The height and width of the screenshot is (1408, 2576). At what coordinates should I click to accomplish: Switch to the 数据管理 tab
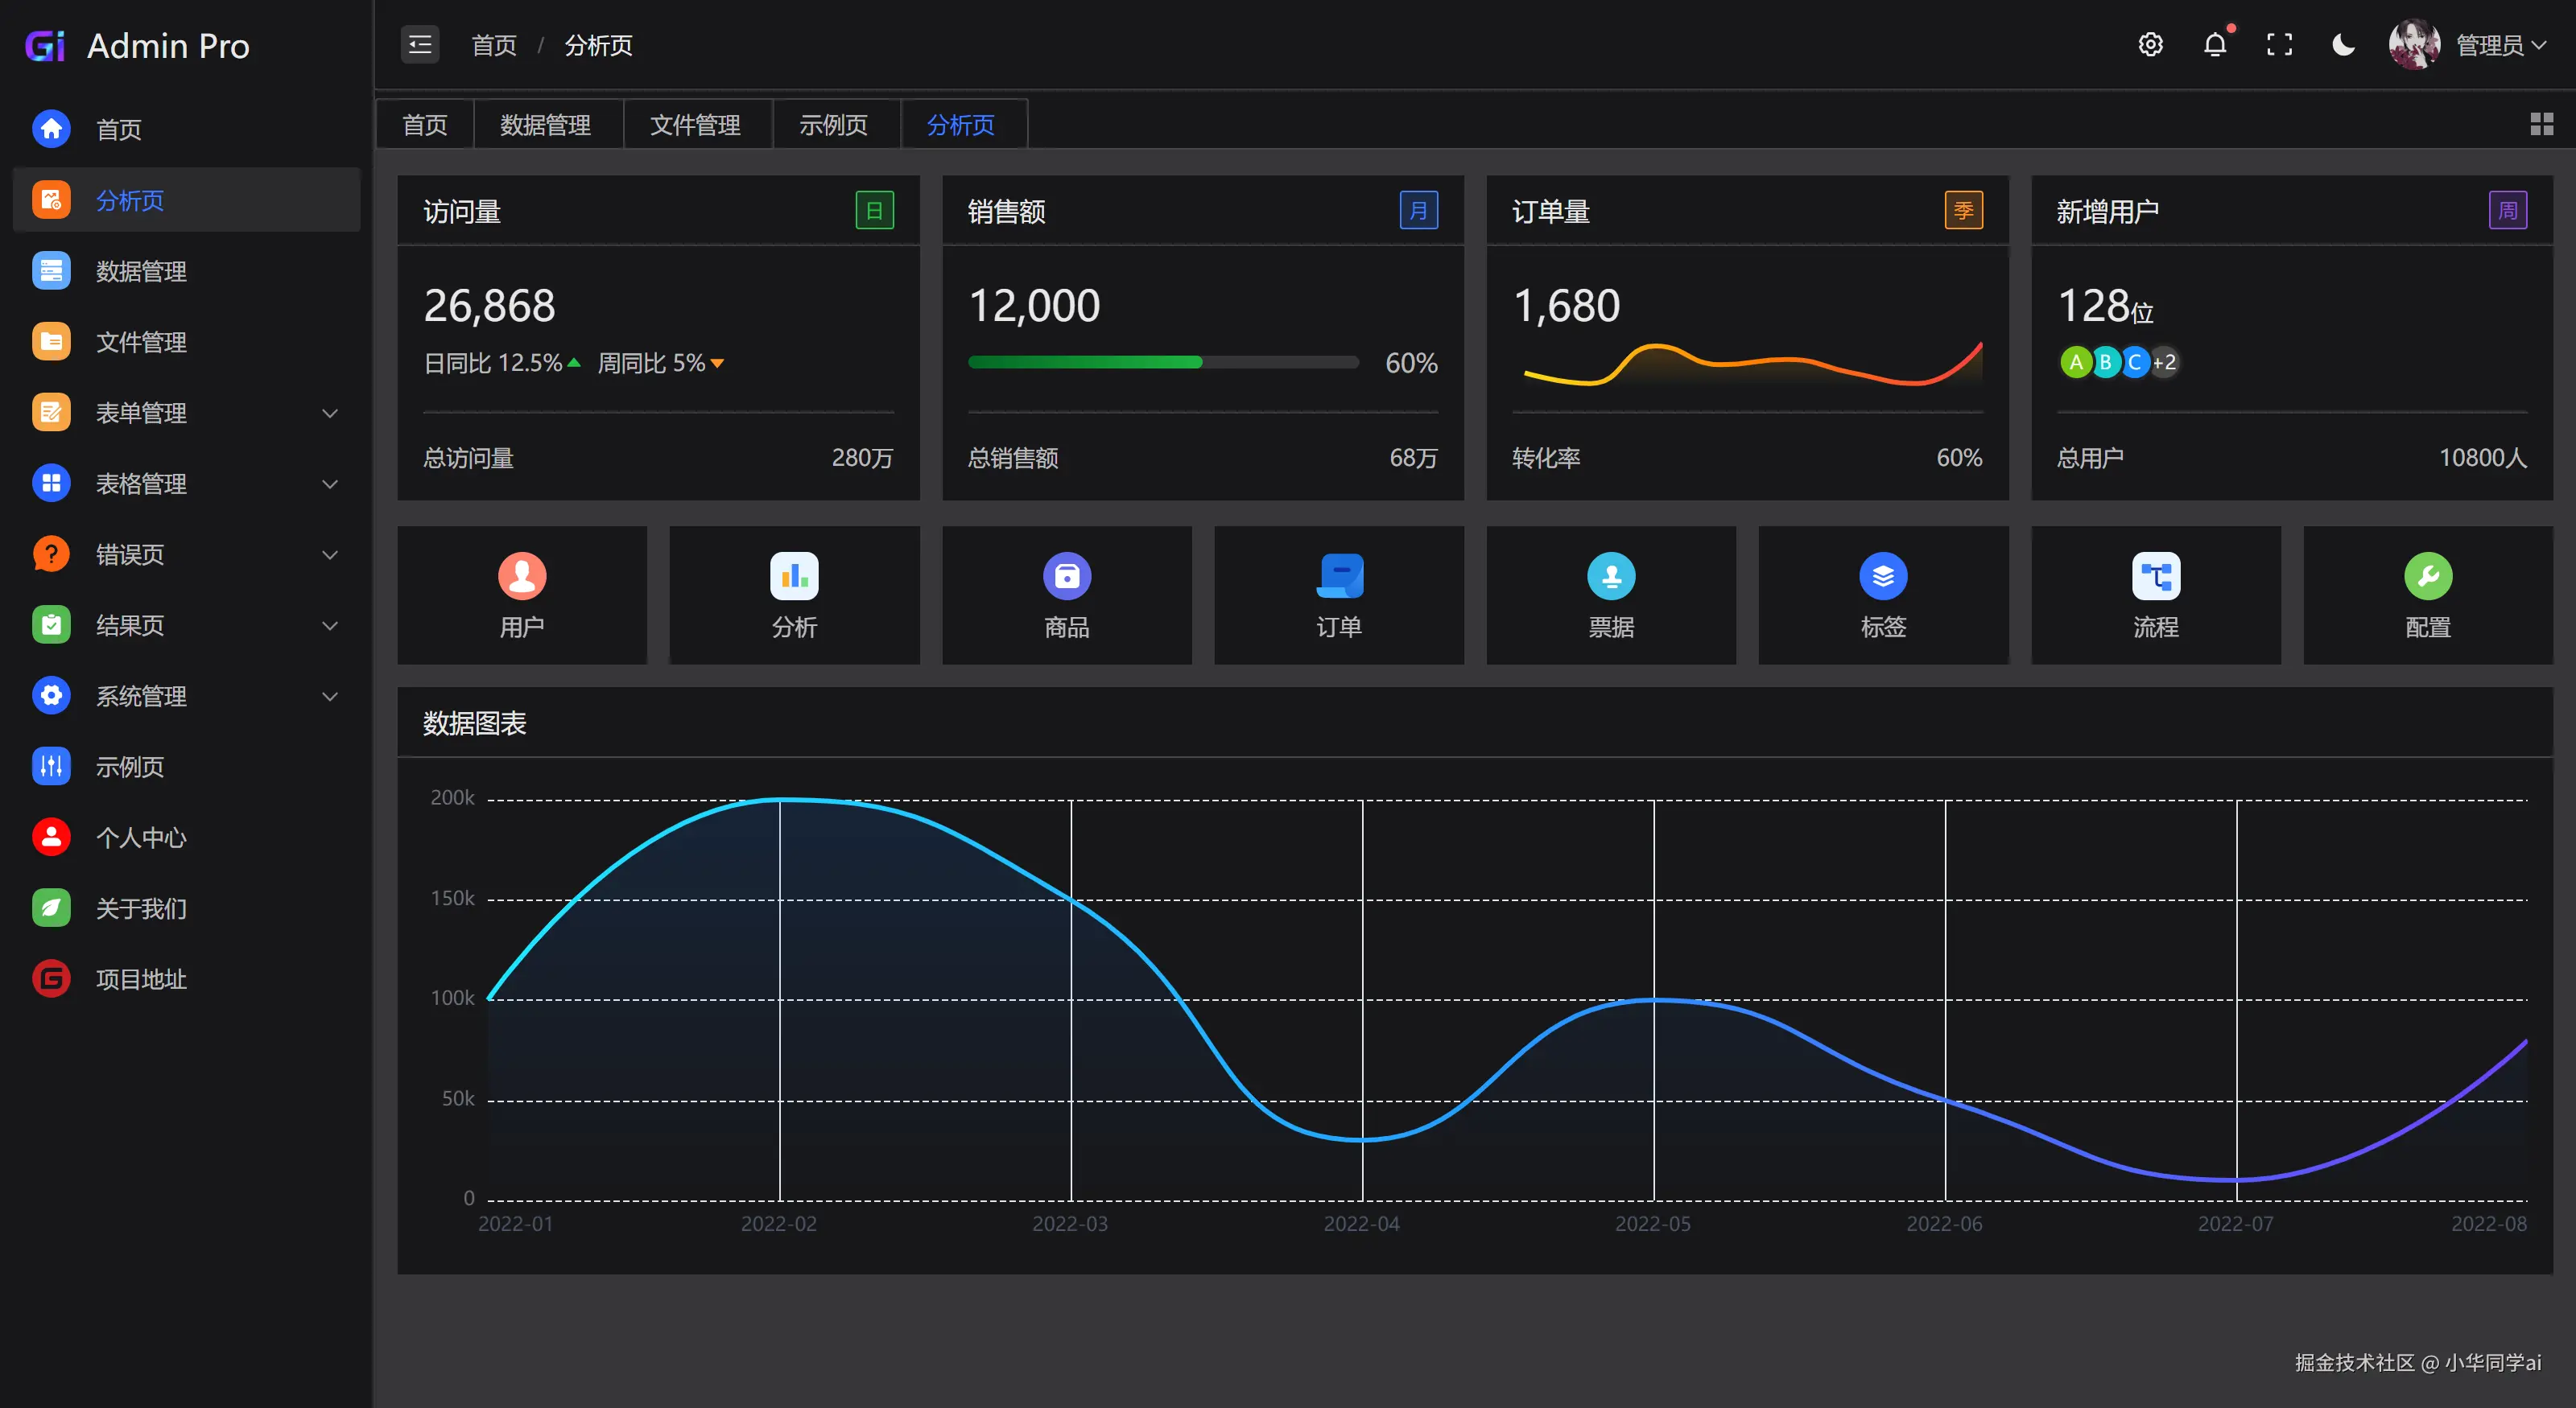coord(546,125)
